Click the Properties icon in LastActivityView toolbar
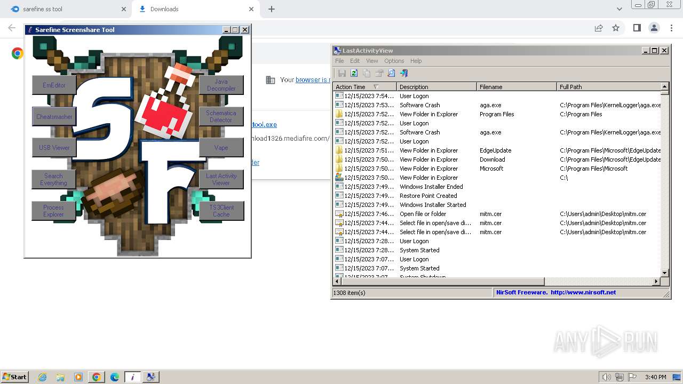Screen dimensions: 683x384 click(379, 73)
